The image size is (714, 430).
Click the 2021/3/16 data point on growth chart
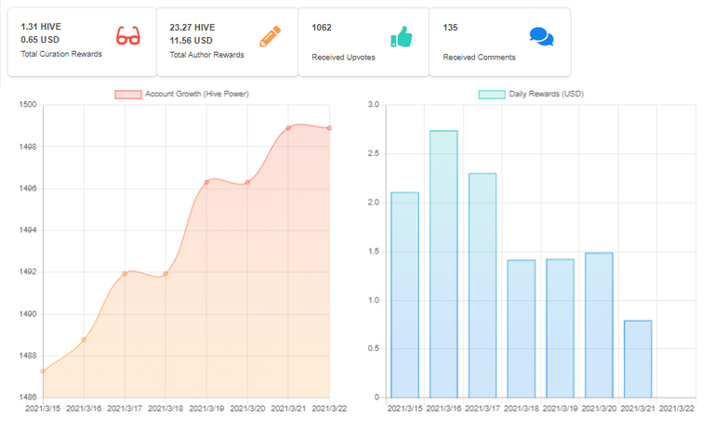tap(84, 340)
